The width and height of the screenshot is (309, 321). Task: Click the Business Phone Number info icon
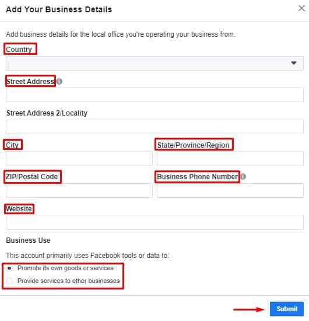pyautogui.click(x=243, y=176)
